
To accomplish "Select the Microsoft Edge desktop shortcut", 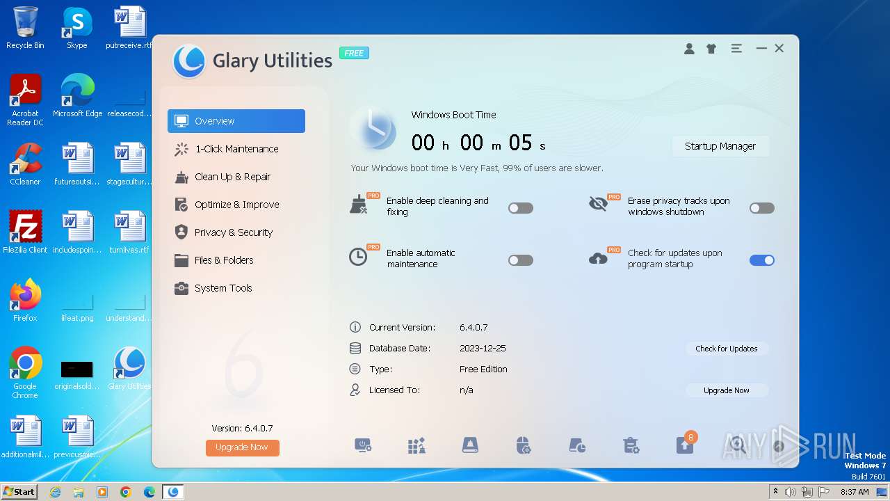I will point(77,96).
